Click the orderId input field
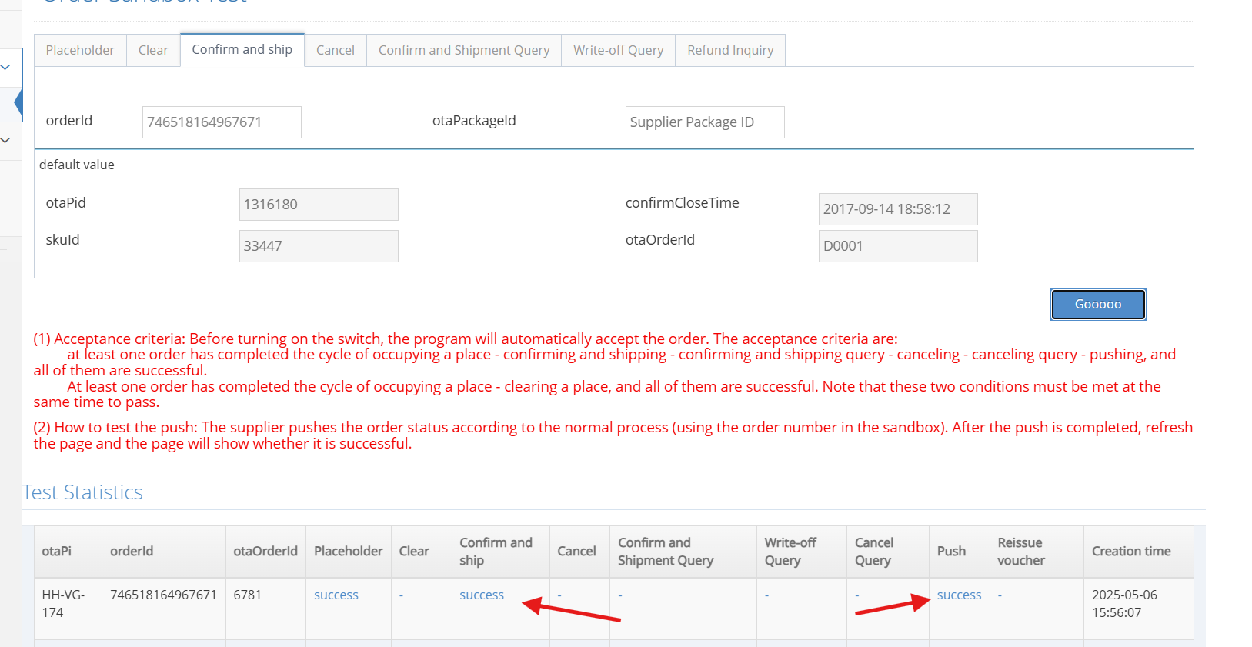 [x=222, y=122]
